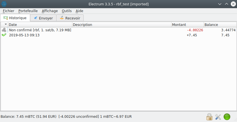This screenshot has height=122, width=237.
Task: Click the Electrum app icon in title bar
Action: coord(4,4)
